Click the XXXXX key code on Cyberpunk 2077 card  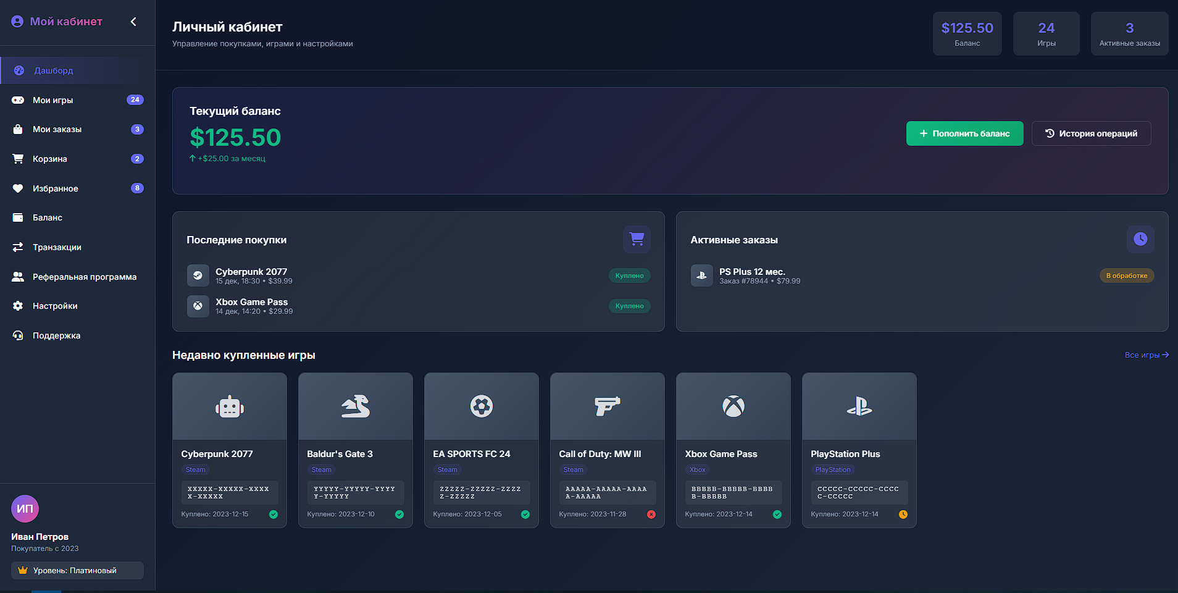(230, 492)
